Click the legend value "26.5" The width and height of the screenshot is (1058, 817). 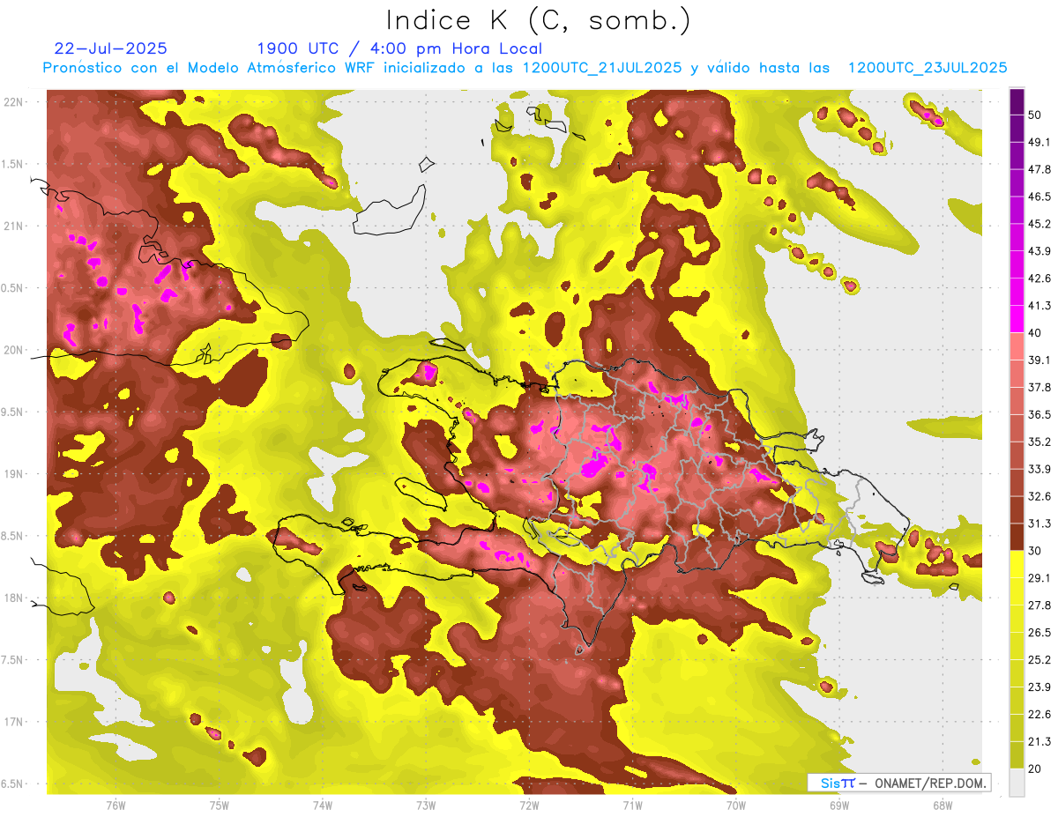pos(1039,632)
